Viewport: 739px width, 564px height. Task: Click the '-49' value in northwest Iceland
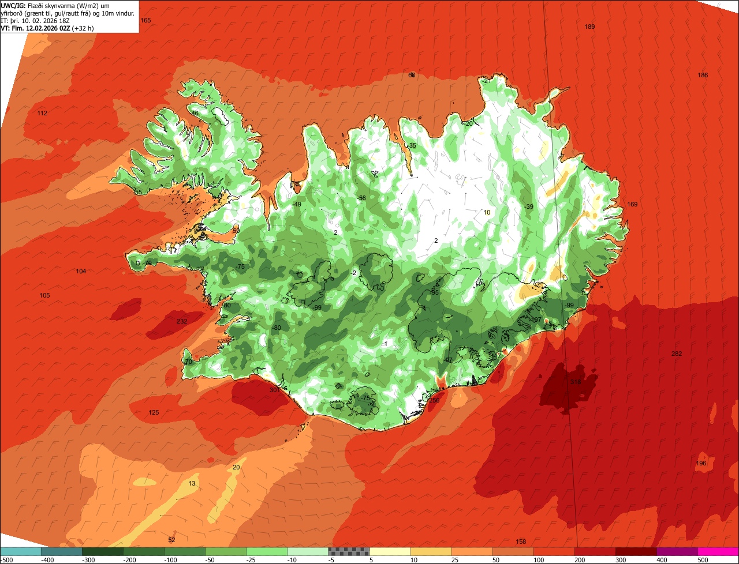[297, 205]
